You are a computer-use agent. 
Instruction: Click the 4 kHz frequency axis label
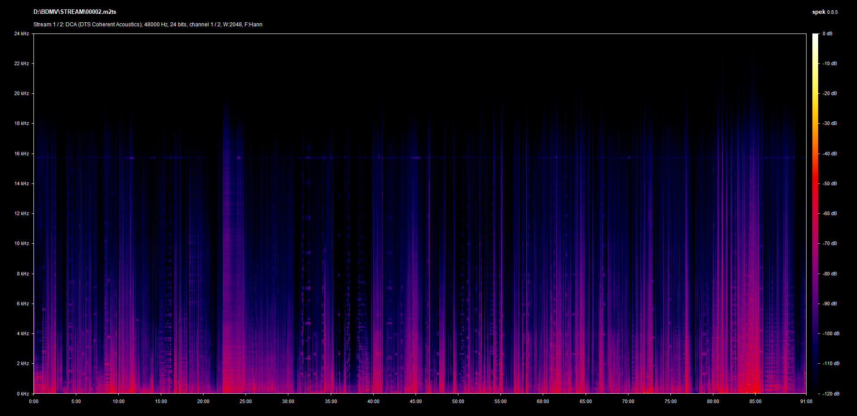tap(23, 333)
